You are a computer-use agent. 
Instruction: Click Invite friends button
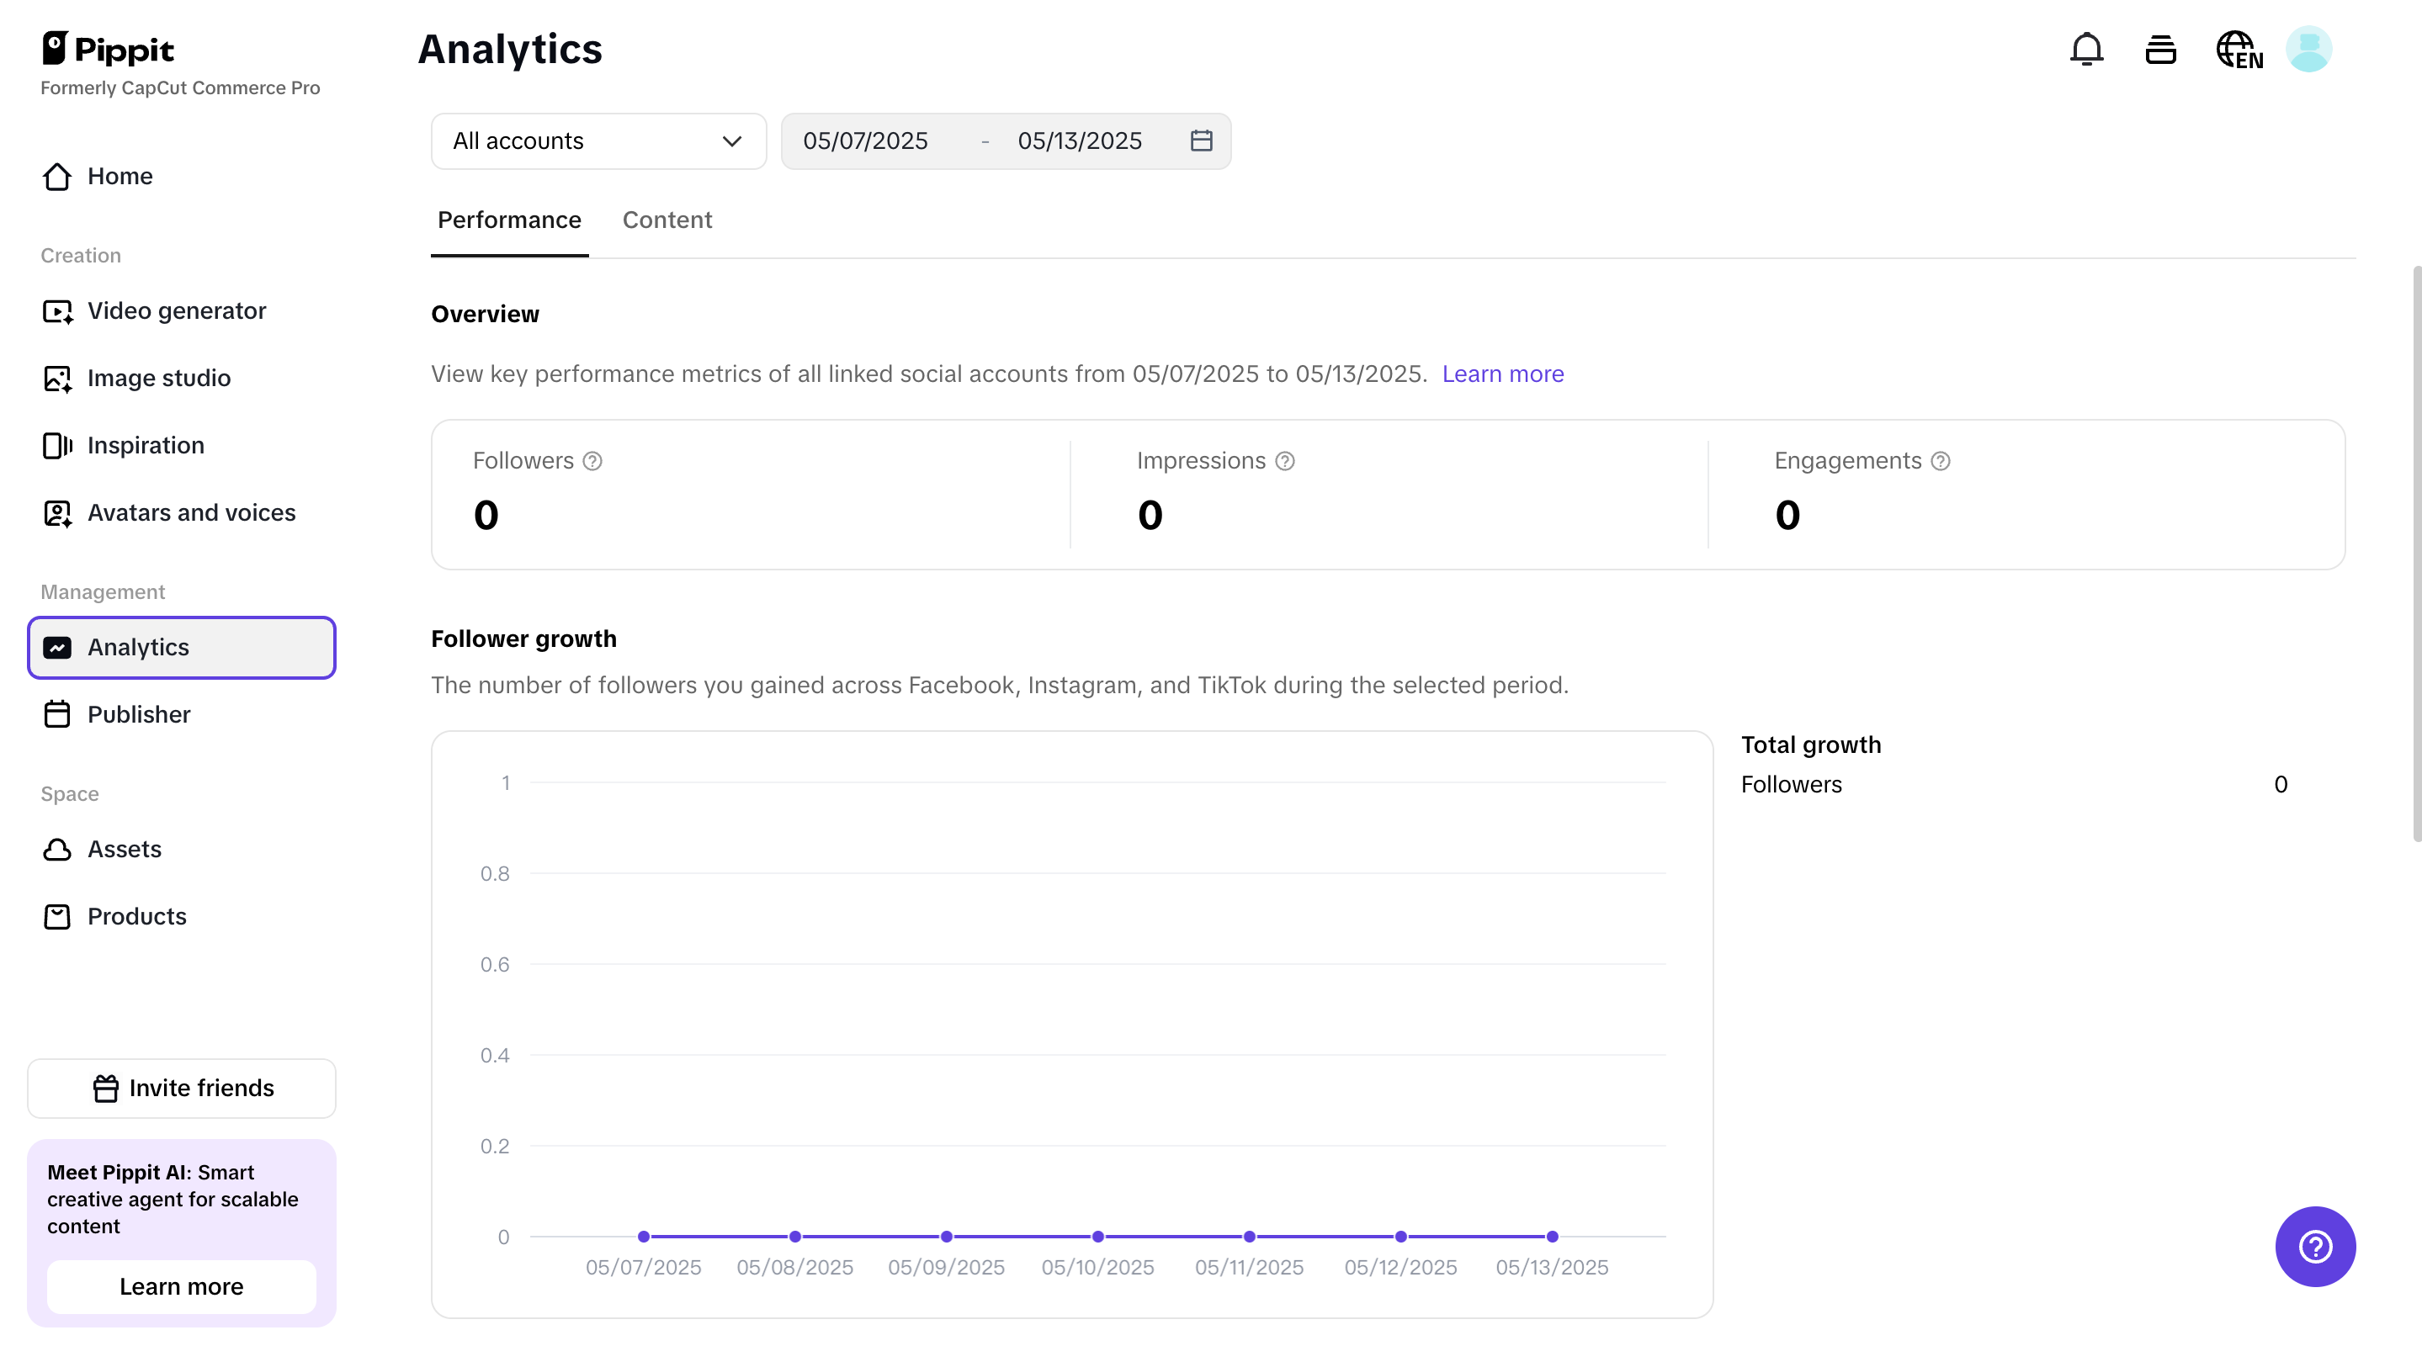click(x=182, y=1088)
